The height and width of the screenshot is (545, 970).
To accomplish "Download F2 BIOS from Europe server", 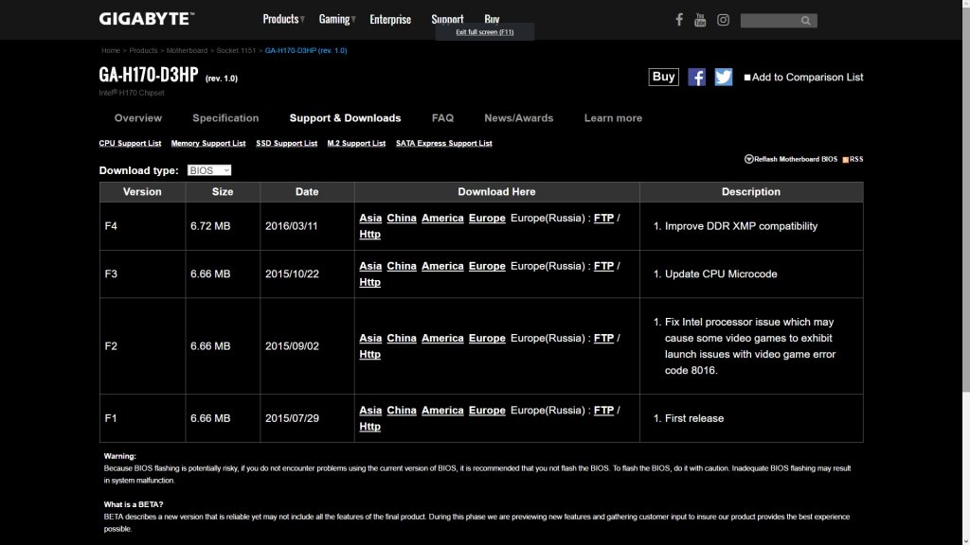I will (487, 339).
